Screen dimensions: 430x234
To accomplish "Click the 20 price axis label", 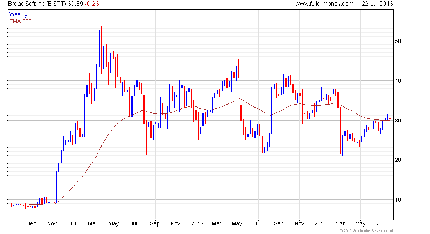I will [398, 160].
